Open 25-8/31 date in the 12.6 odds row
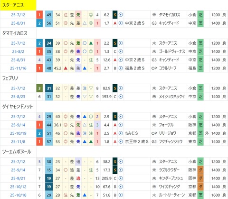Image resolution: width=228 pixels, height=199 pixels. click(x=18, y=60)
